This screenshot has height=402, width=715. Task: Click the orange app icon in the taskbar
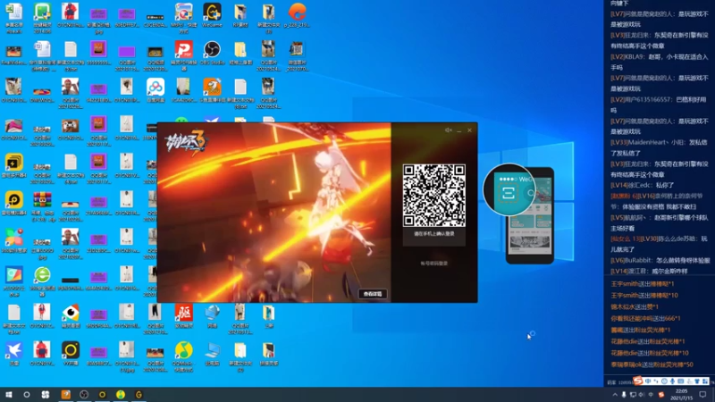[65, 395]
